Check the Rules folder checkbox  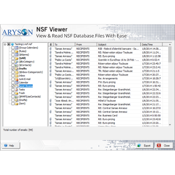pyautogui.click(x=13, y=51)
